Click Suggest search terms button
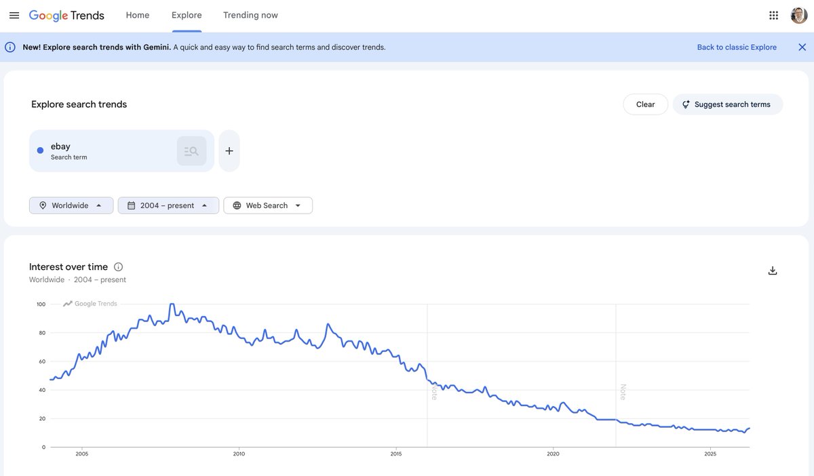Image resolution: width=814 pixels, height=476 pixels. click(x=728, y=104)
